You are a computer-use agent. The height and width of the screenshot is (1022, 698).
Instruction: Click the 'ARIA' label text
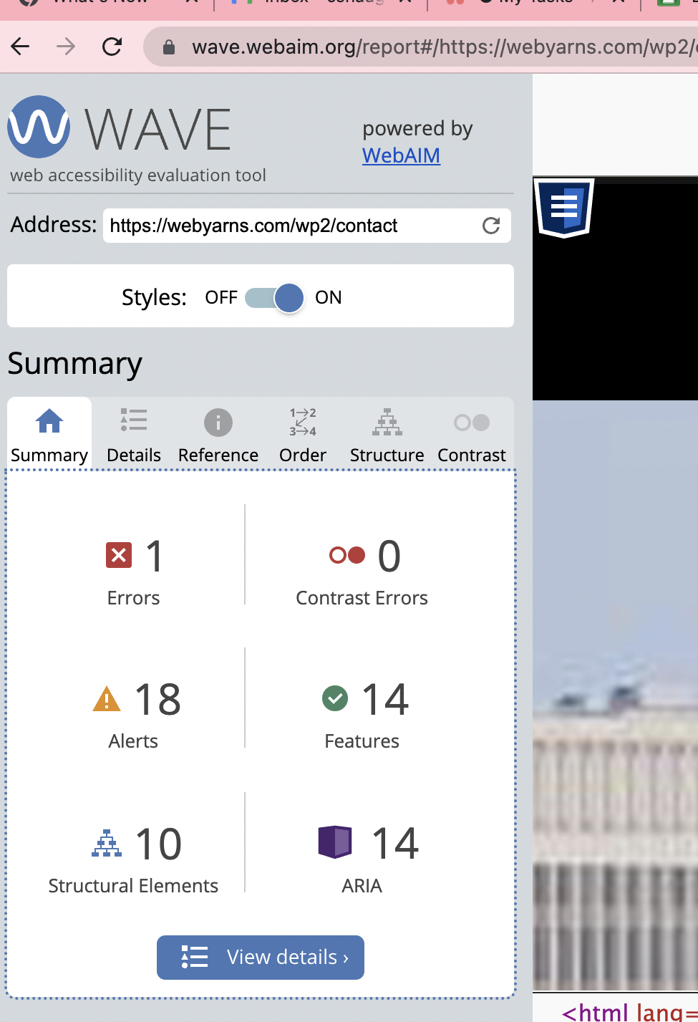pos(362,886)
